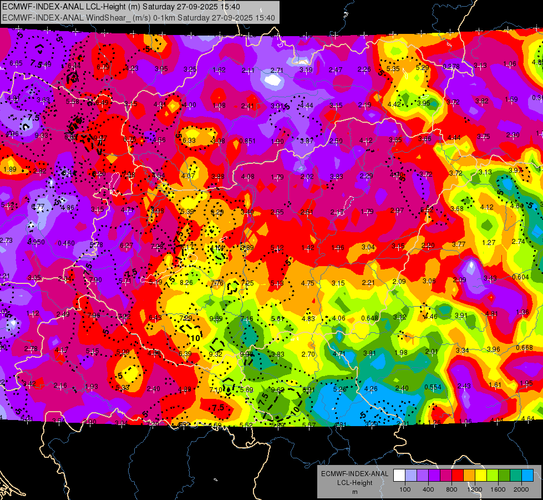
Task: Click the orange legend swatch before 1200
Action: tap(469, 476)
